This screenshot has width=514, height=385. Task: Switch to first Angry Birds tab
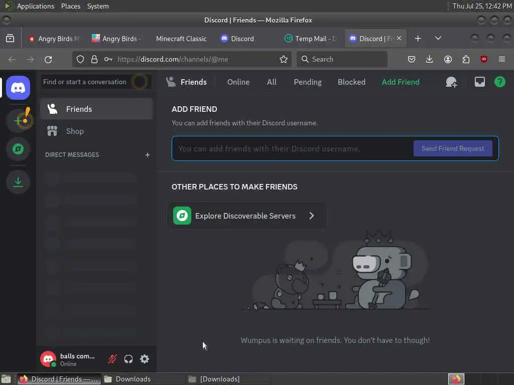coord(54,39)
